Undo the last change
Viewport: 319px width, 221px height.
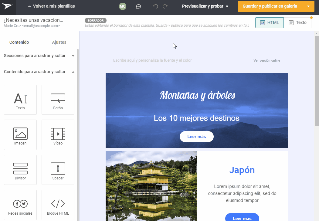(x=155, y=6)
